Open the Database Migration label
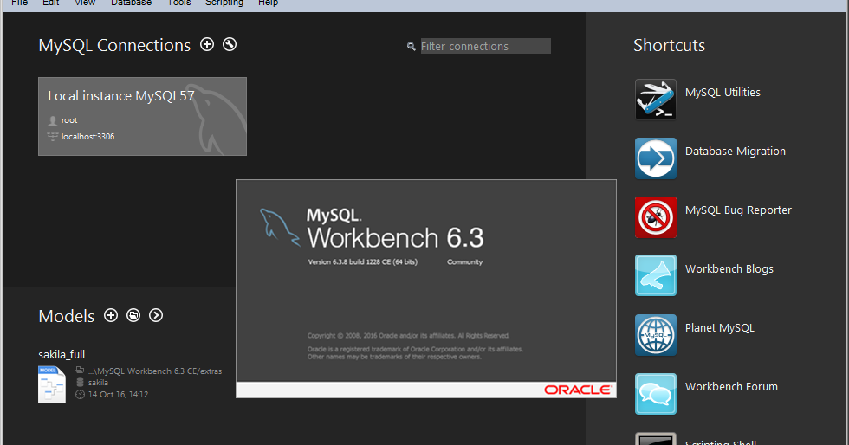Viewport: 849px width, 445px height. point(736,152)
